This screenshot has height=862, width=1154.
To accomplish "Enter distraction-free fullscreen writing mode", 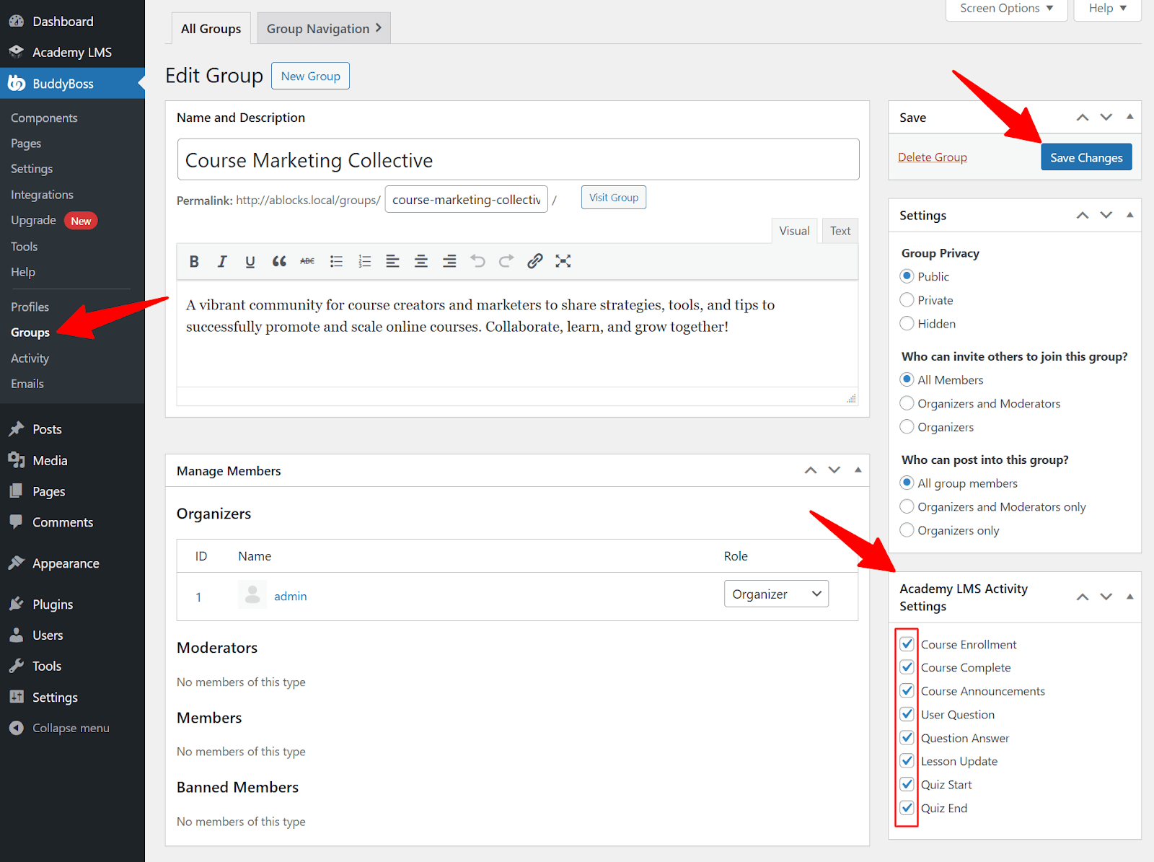I will point(563,261).
